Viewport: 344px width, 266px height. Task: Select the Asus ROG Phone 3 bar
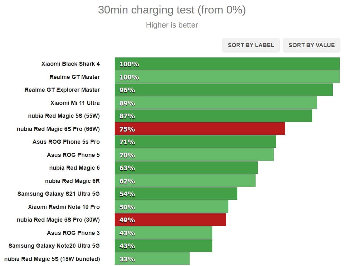(163, 233)
